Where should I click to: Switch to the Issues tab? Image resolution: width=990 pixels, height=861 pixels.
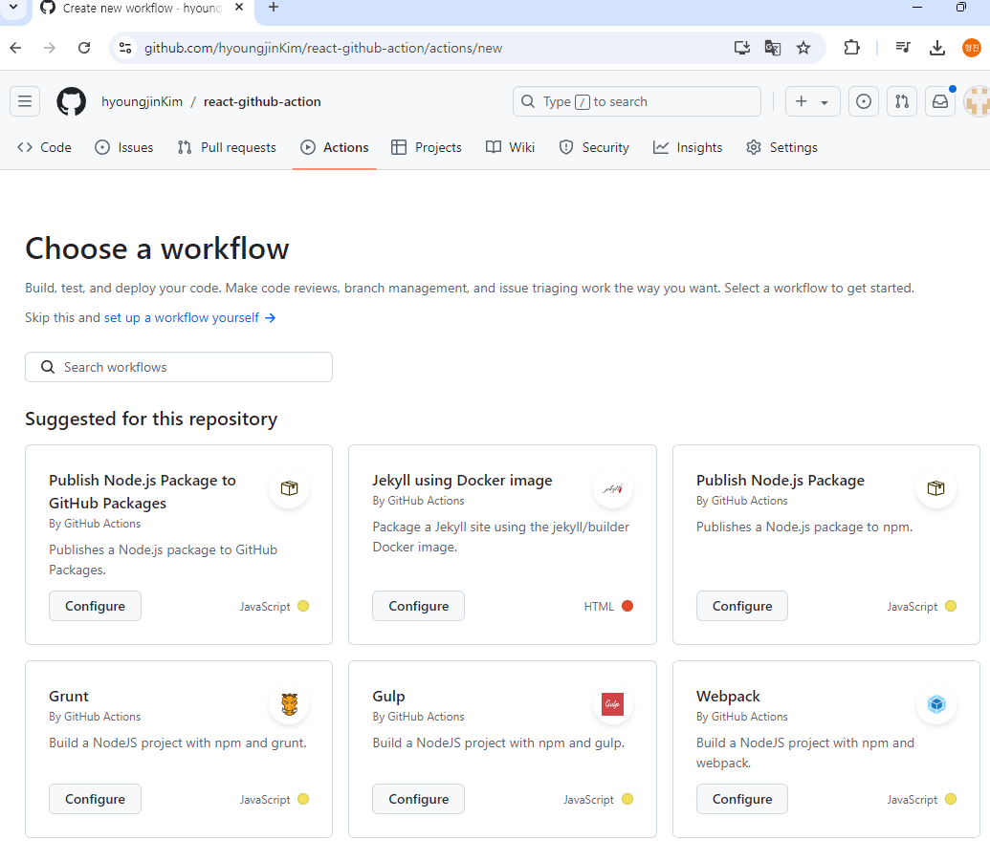pyautogui.click(x=123, y=147)
